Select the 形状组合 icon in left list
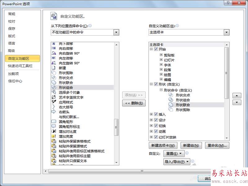 [54, 87]
